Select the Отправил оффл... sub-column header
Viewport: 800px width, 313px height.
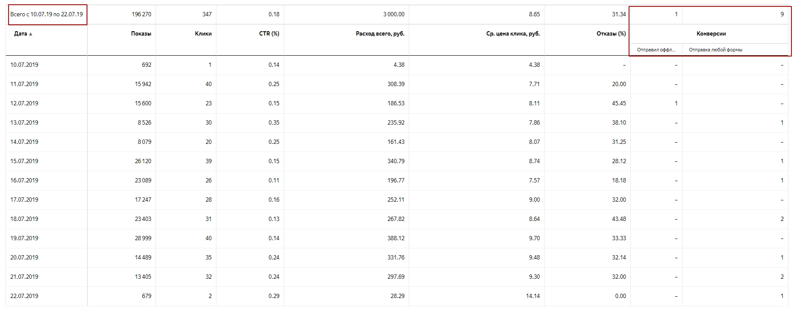pos(656,50)
